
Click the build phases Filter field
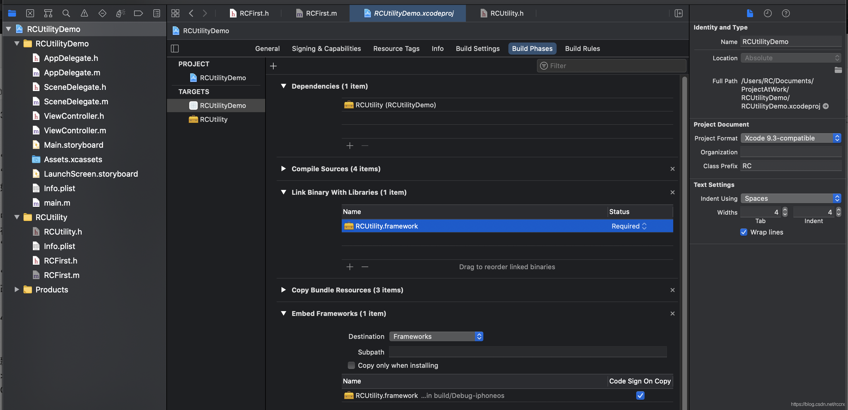pos(611,66)
